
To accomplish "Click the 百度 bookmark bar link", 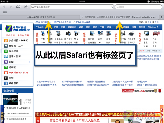I will pyautogui.click(x=5, y=12).
